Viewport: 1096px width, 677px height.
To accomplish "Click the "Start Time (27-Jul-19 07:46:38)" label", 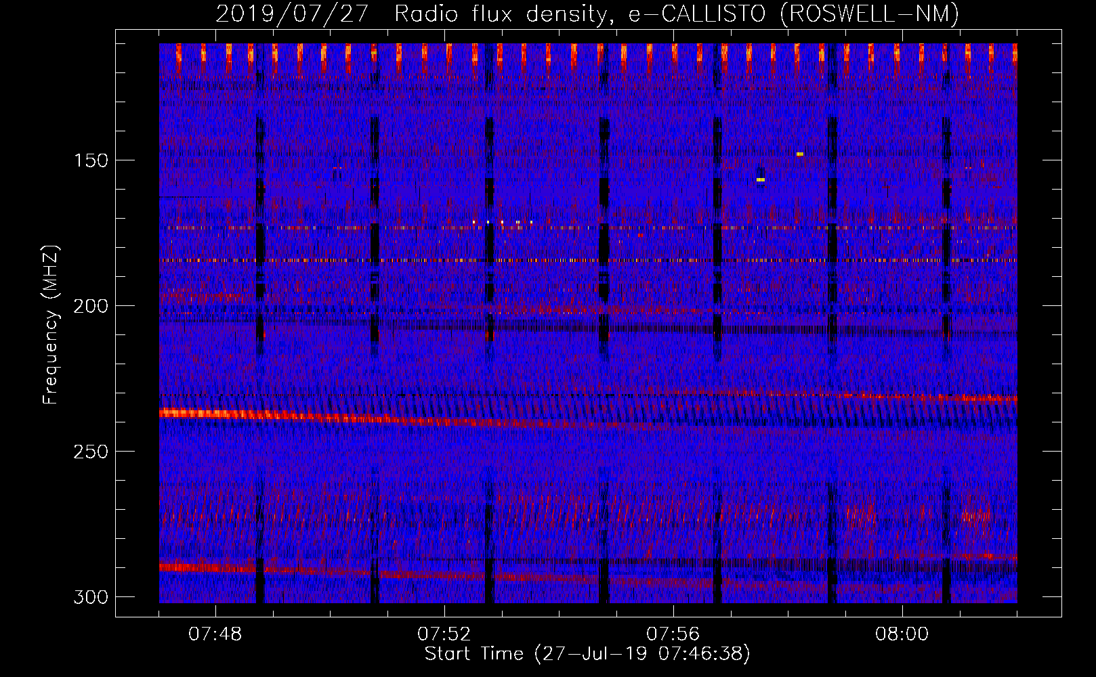I will pyautogui.click(x=587, y=654).
